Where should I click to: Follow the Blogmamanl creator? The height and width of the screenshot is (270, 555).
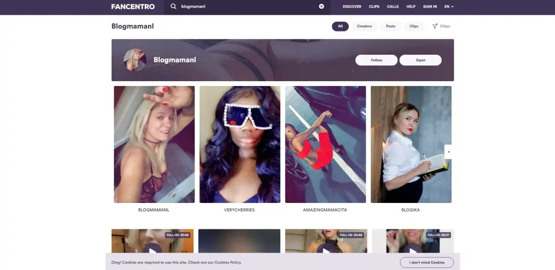tap(376, 60)
